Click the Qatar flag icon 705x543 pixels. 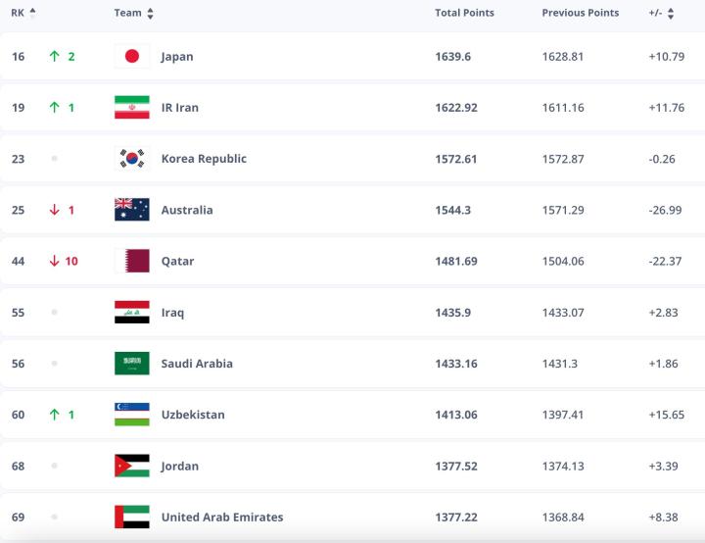tap(131, 261)
